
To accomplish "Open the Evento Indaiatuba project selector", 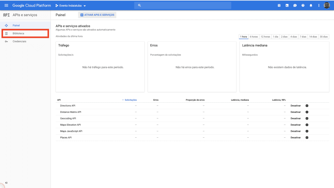I will tap(71, 6).
